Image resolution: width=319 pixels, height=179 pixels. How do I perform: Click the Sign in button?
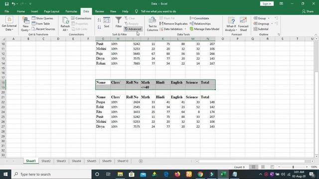(x=267, y=3)
